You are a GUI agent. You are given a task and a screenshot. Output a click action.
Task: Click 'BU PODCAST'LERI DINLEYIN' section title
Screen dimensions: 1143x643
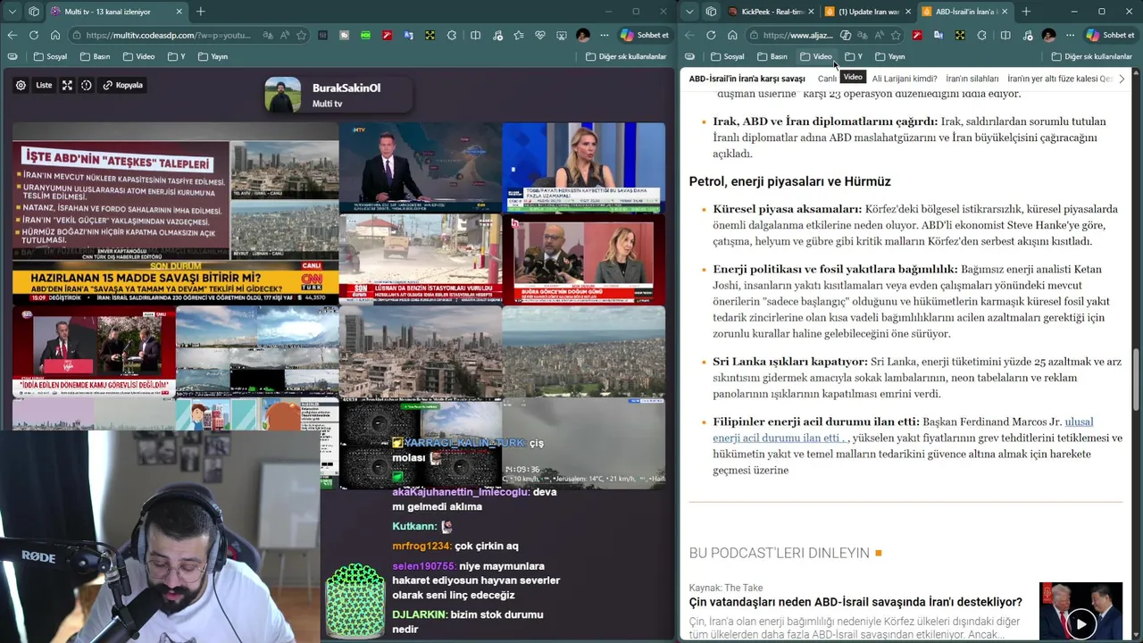(779, 553)
